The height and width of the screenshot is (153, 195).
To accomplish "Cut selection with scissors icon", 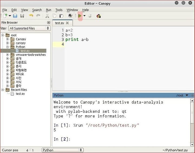I will (x=47, y=16).
